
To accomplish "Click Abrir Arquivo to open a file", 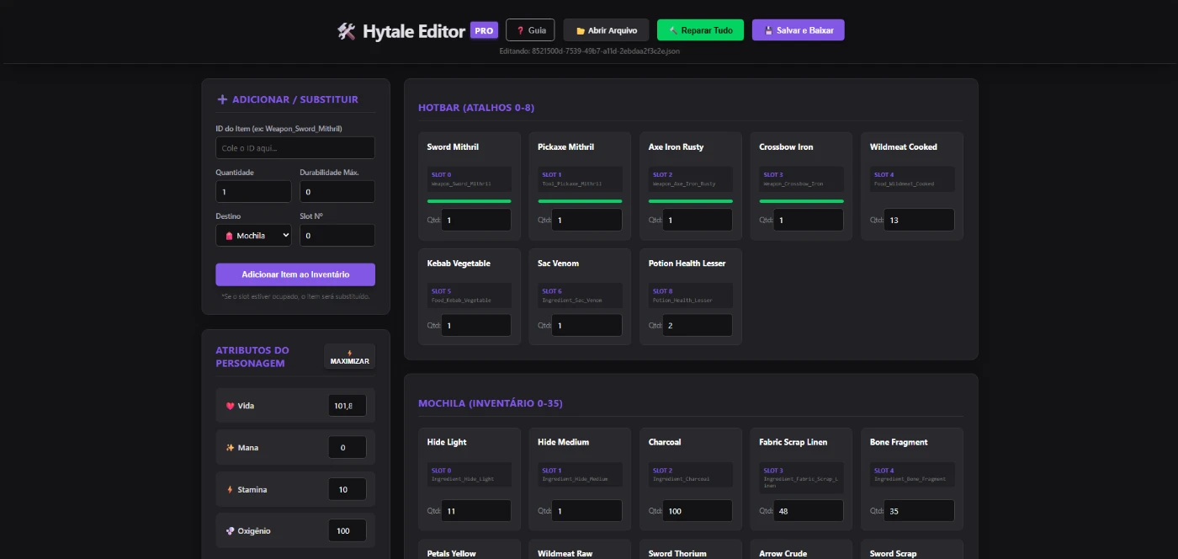I will coord(606,30).
